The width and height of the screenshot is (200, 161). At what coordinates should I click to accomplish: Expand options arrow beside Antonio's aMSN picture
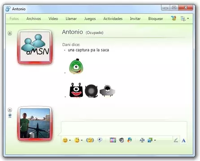point(10,33)
